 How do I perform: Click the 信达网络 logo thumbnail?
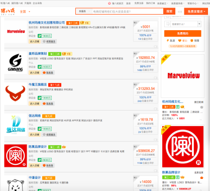click(x=16, y=125)
